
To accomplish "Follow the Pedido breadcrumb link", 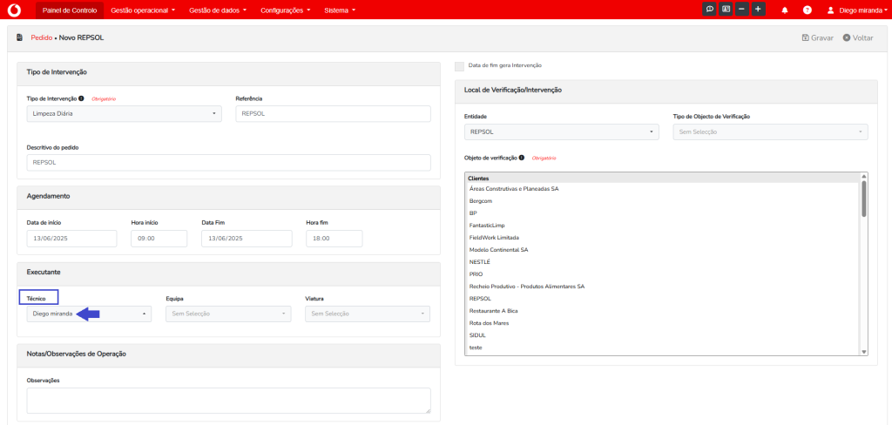I will pyautogui.click(x=41, y=37).
